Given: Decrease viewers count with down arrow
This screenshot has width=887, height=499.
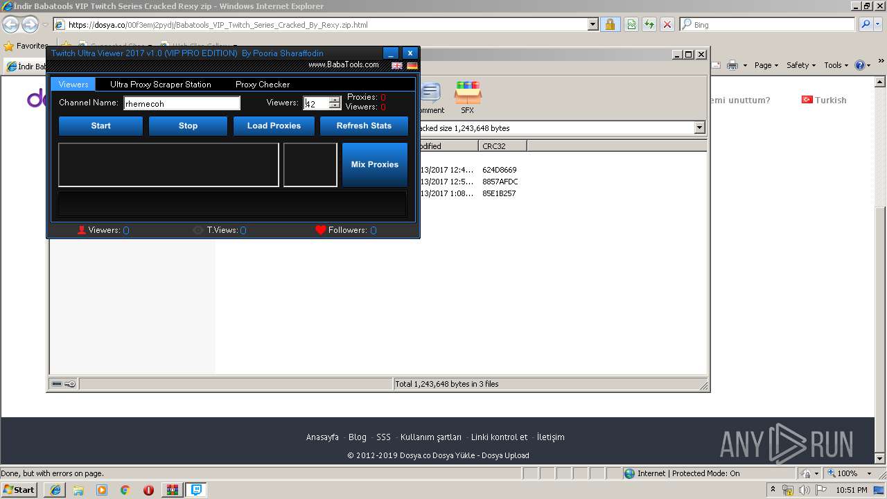Looking at the screenshot, I should [335, 106].
